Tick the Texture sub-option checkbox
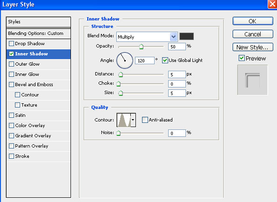This screenshot has width=277, height=202. pos(17,105)
